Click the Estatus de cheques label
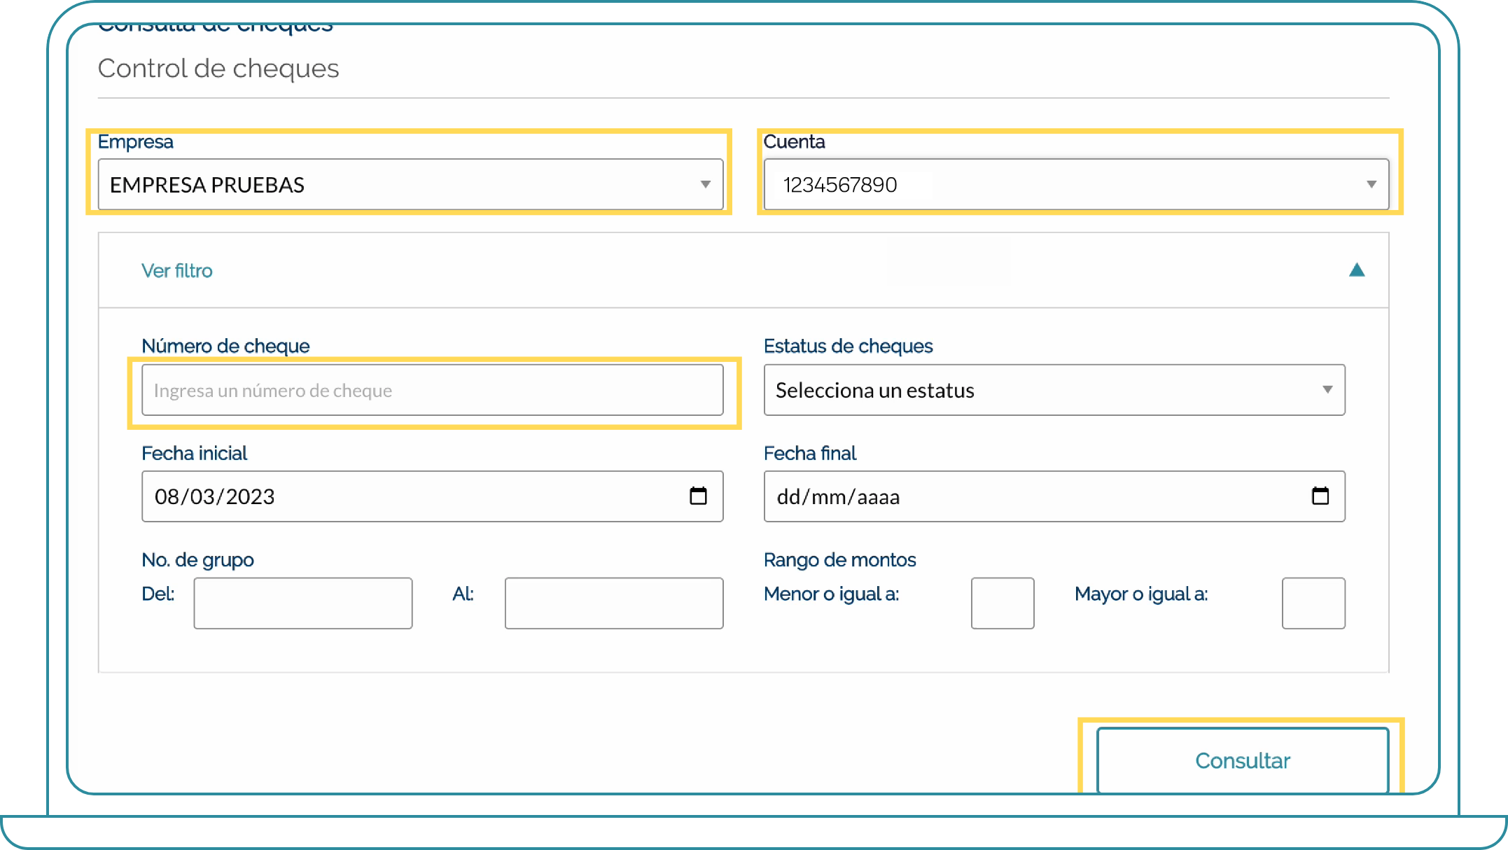Image resolution: width=1508 pixels, height=850 pixels. point(848,346)
